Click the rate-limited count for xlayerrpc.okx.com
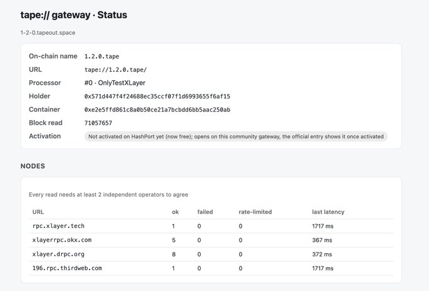This screenshot has width=429, height=291. coord(240,240)
